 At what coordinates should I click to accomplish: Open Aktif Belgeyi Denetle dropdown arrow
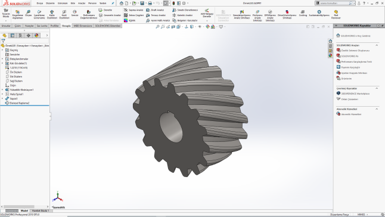point(207,21)
